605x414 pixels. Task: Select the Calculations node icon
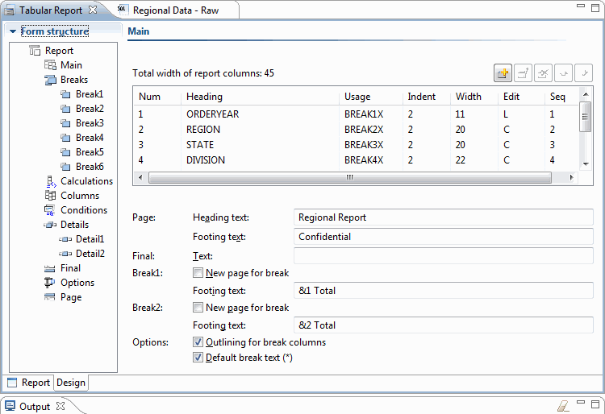pyautogui.click(x=51, y=181)
